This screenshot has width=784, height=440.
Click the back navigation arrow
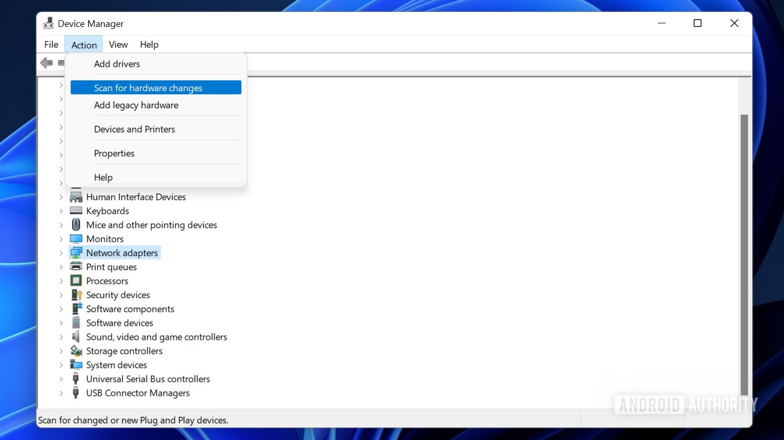(x=47, y=62)
